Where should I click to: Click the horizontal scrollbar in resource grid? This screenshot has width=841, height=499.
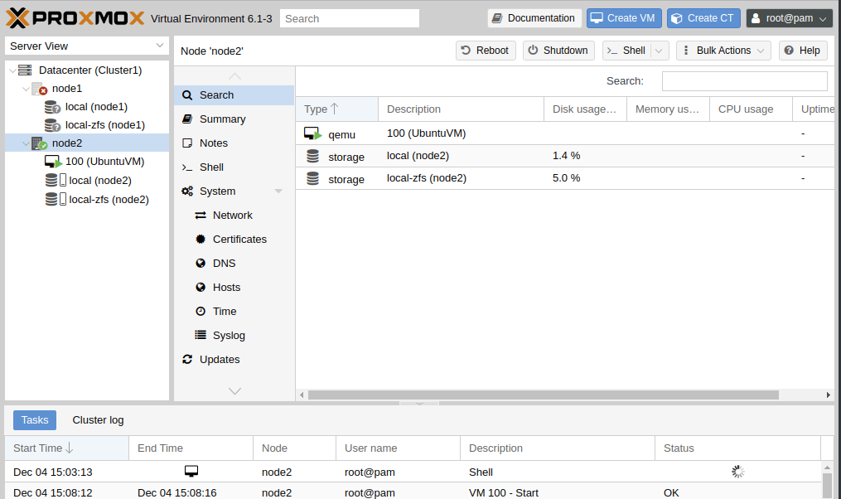(x=543, y=395)
